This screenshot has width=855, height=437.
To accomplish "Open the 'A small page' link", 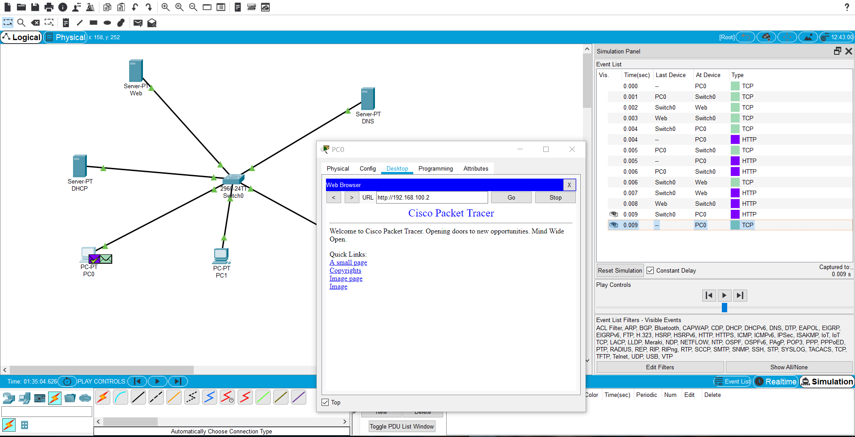I will coord(348,262).
